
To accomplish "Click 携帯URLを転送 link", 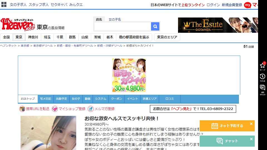I will (38, 109).
